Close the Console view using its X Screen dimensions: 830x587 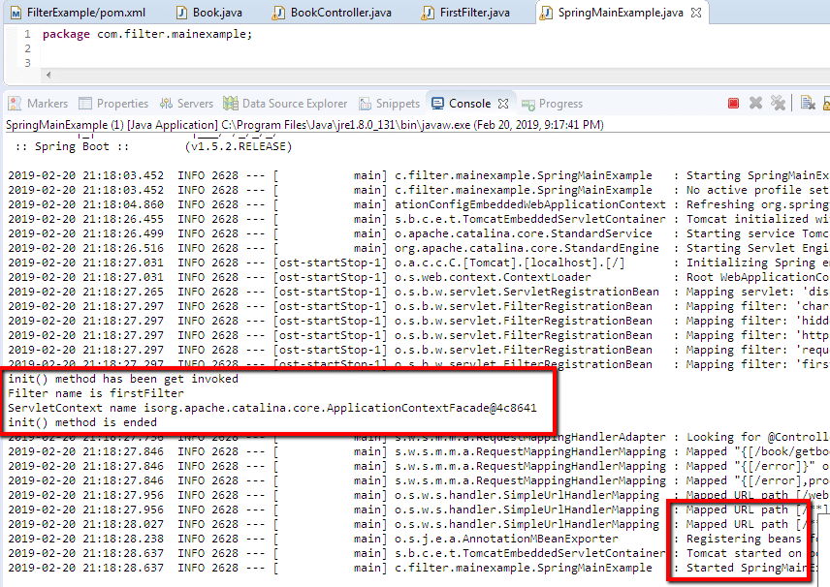click(x=503, y=104)
